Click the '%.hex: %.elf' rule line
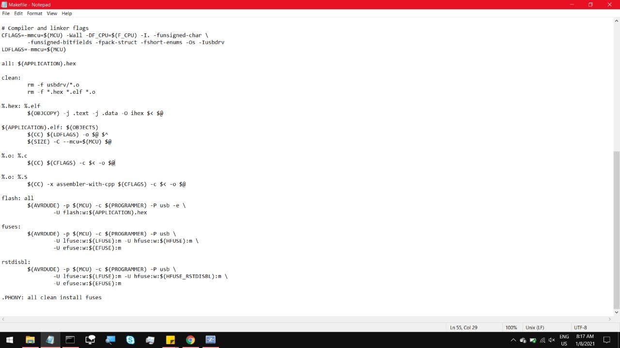Image resolution: width=620 pixels, height=348 pixels. (x=21, y=106)
